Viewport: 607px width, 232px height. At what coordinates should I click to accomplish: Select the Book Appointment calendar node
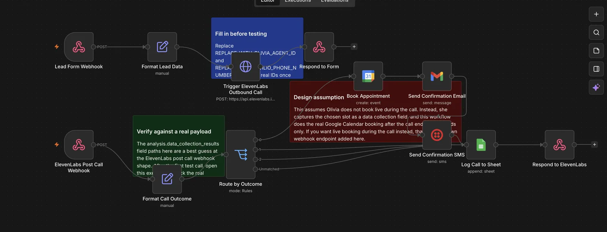[368, 76]
